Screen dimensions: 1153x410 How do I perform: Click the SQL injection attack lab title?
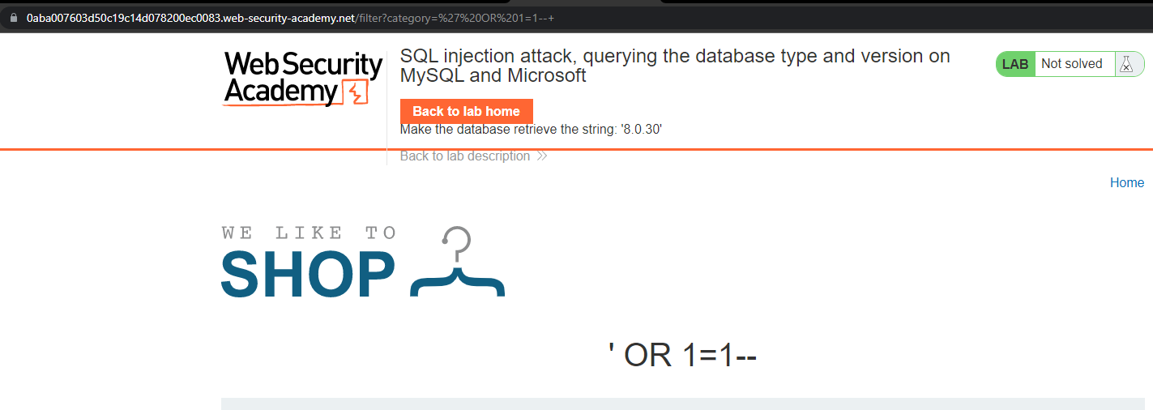tap(675, 66)
